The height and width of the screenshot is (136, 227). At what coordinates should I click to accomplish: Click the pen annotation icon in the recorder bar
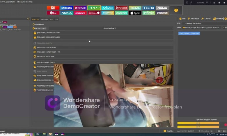click(191, 3)
